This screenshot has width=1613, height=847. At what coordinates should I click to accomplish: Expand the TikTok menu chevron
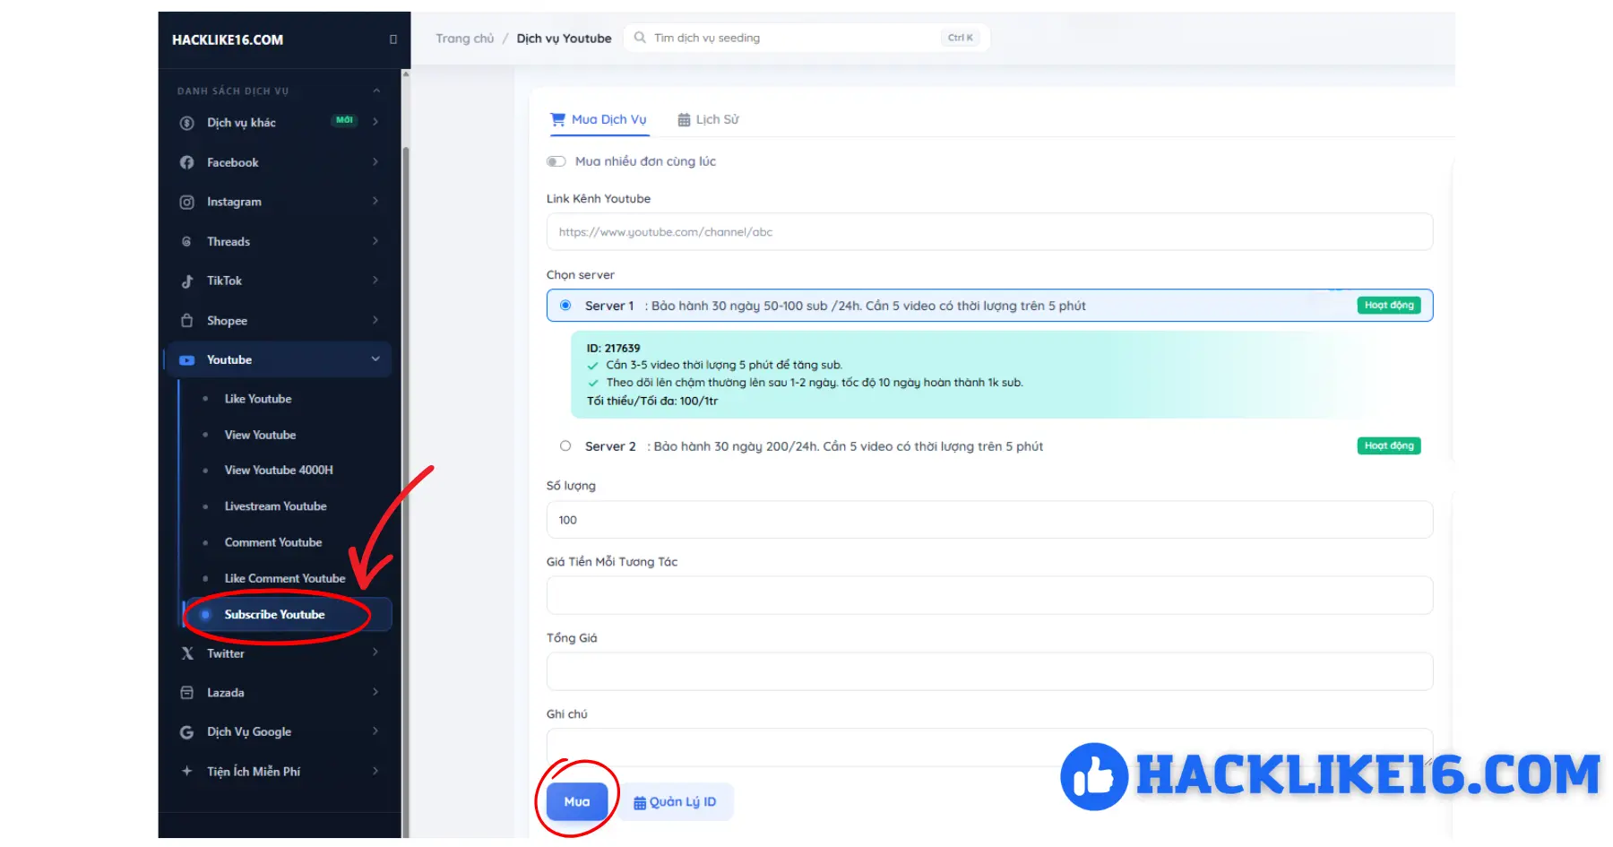375,280
